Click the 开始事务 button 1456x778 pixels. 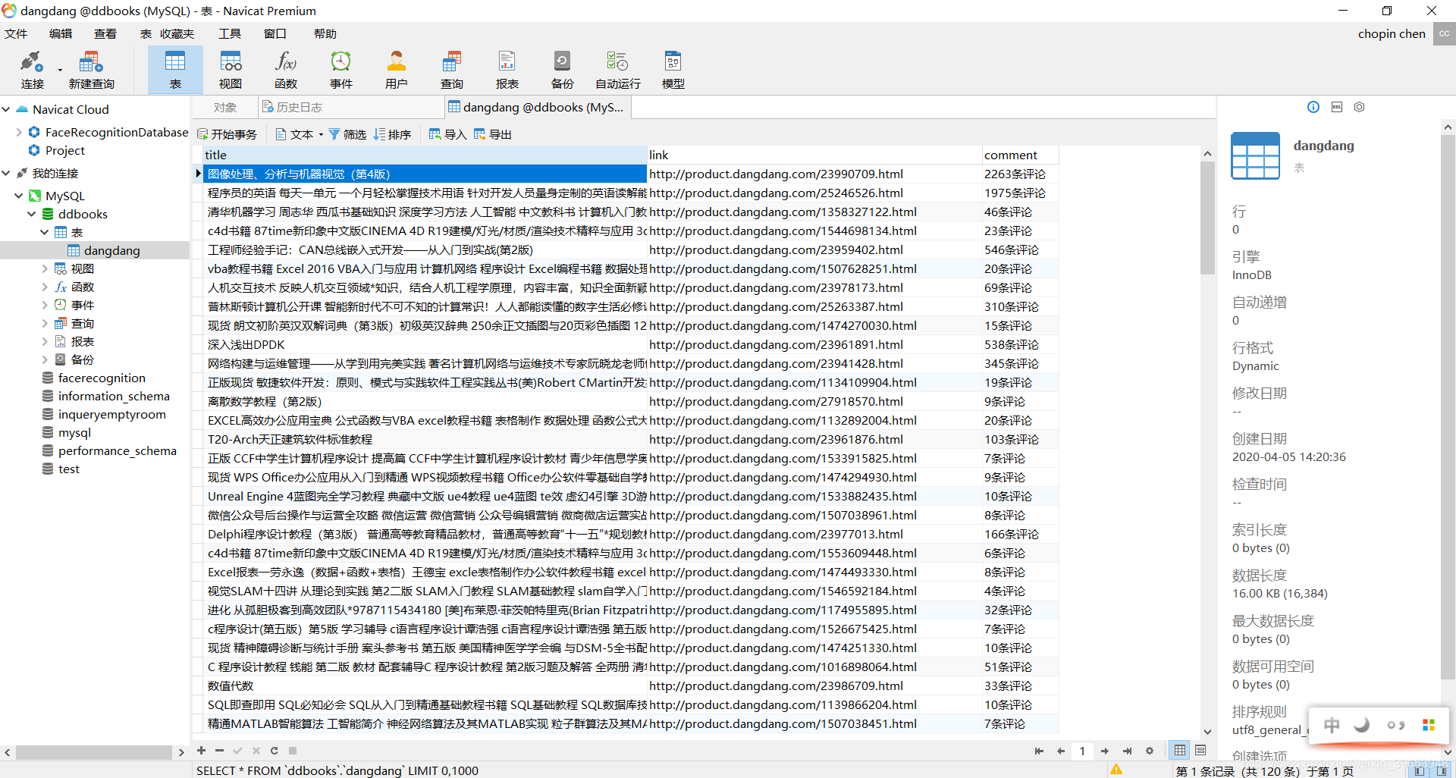click(x=227, y=134)
